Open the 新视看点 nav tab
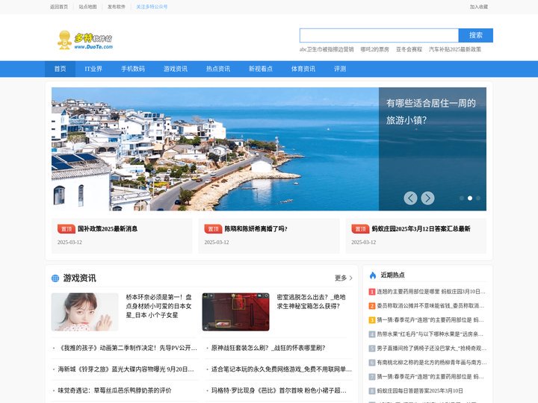The width and height of the screenshot is (538, 403). coord(261,69)
